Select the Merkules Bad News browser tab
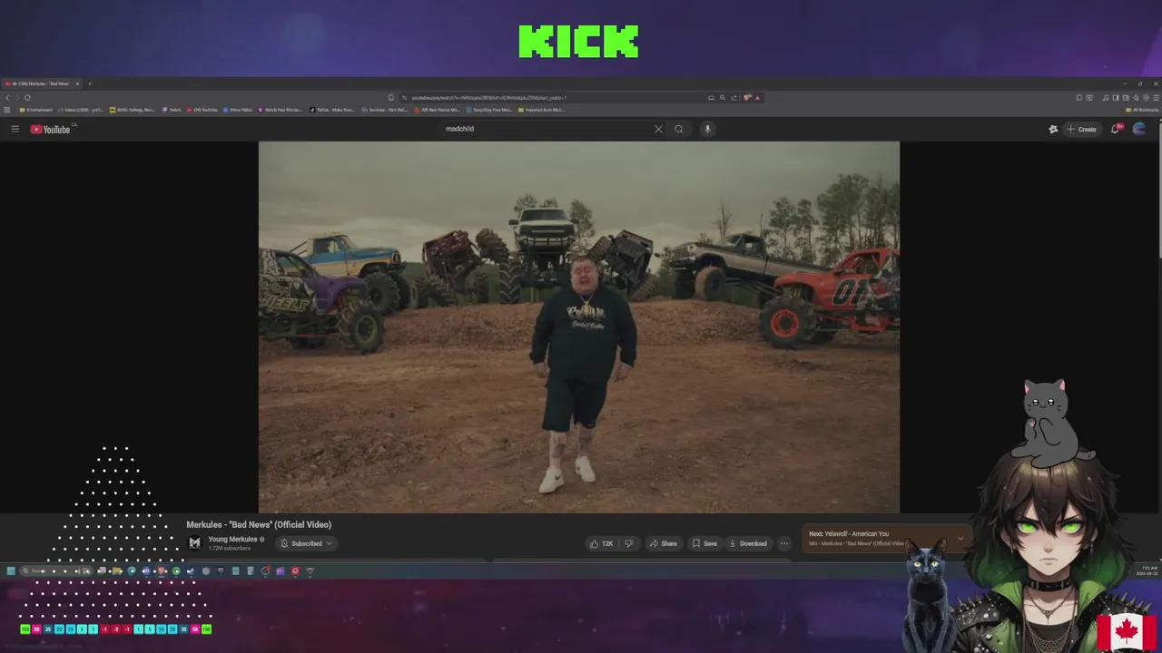This screenshot has height=653, width=1162. click(x=42, y=83)
